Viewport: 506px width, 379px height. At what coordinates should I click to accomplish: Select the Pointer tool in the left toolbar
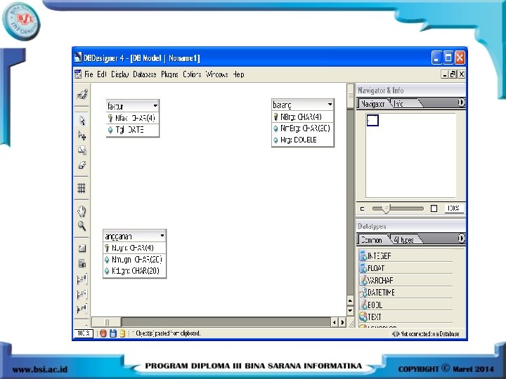[82, 120]
